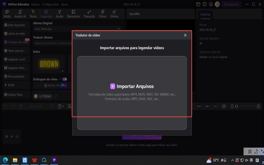Click the purple plus Importar Arquivos icon
This screenshot has height=165, width=264.
(x=113, y=86)
